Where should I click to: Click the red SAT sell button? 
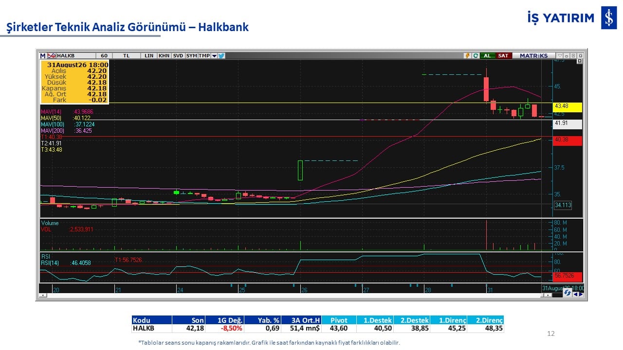pos(504,55)
